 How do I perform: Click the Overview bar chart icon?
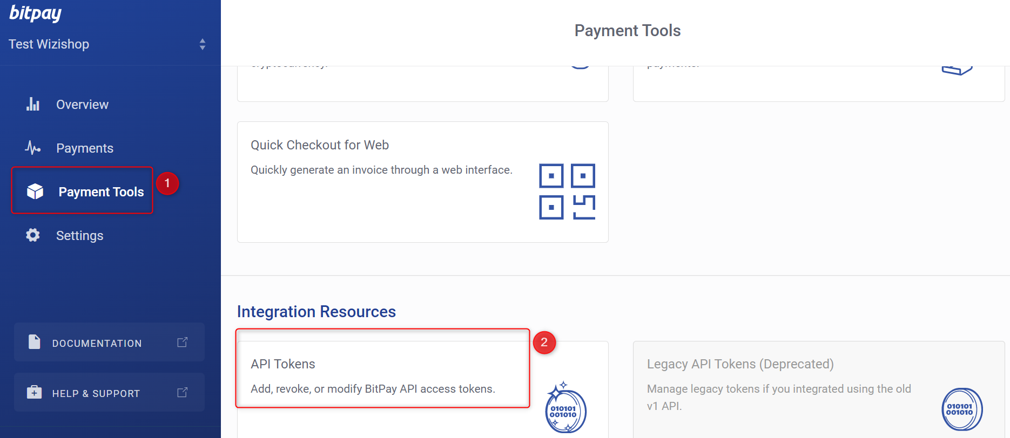pyautogui.click(x=33, y=104)
